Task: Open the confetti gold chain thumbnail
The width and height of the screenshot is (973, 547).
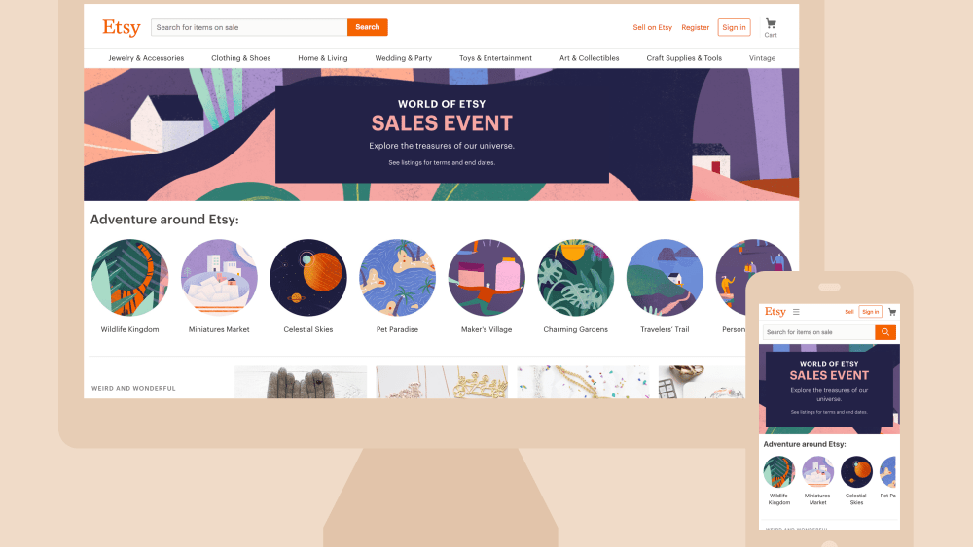Action: pos(583,382)
